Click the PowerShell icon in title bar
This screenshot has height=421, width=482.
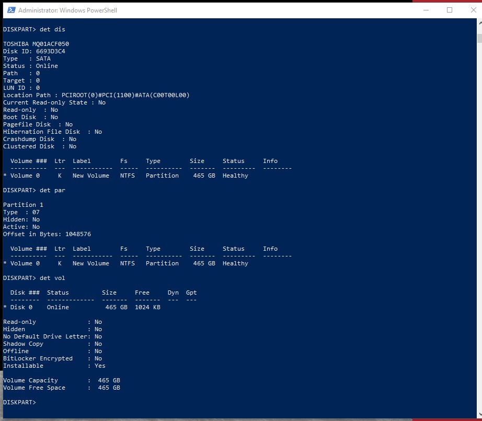[10, 10]
